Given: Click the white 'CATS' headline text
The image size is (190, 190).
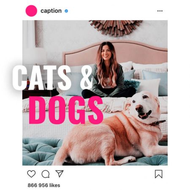Looking at the screenshot, I should point(42,78).
